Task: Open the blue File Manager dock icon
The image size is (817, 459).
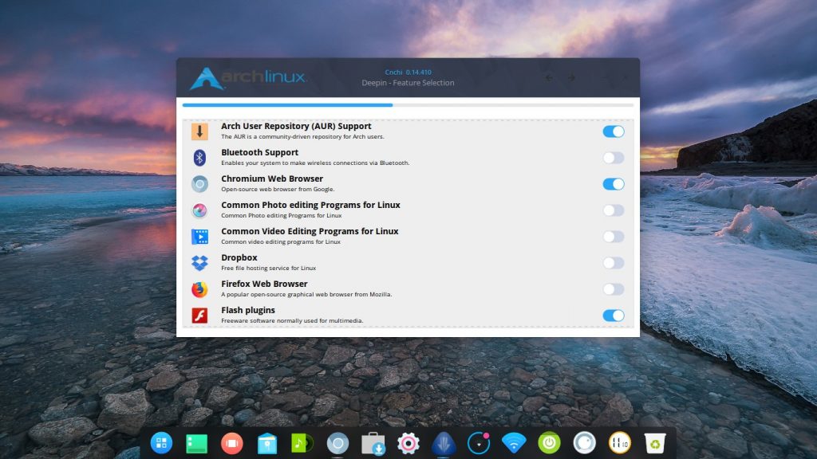Action: (x=267, y=443)
